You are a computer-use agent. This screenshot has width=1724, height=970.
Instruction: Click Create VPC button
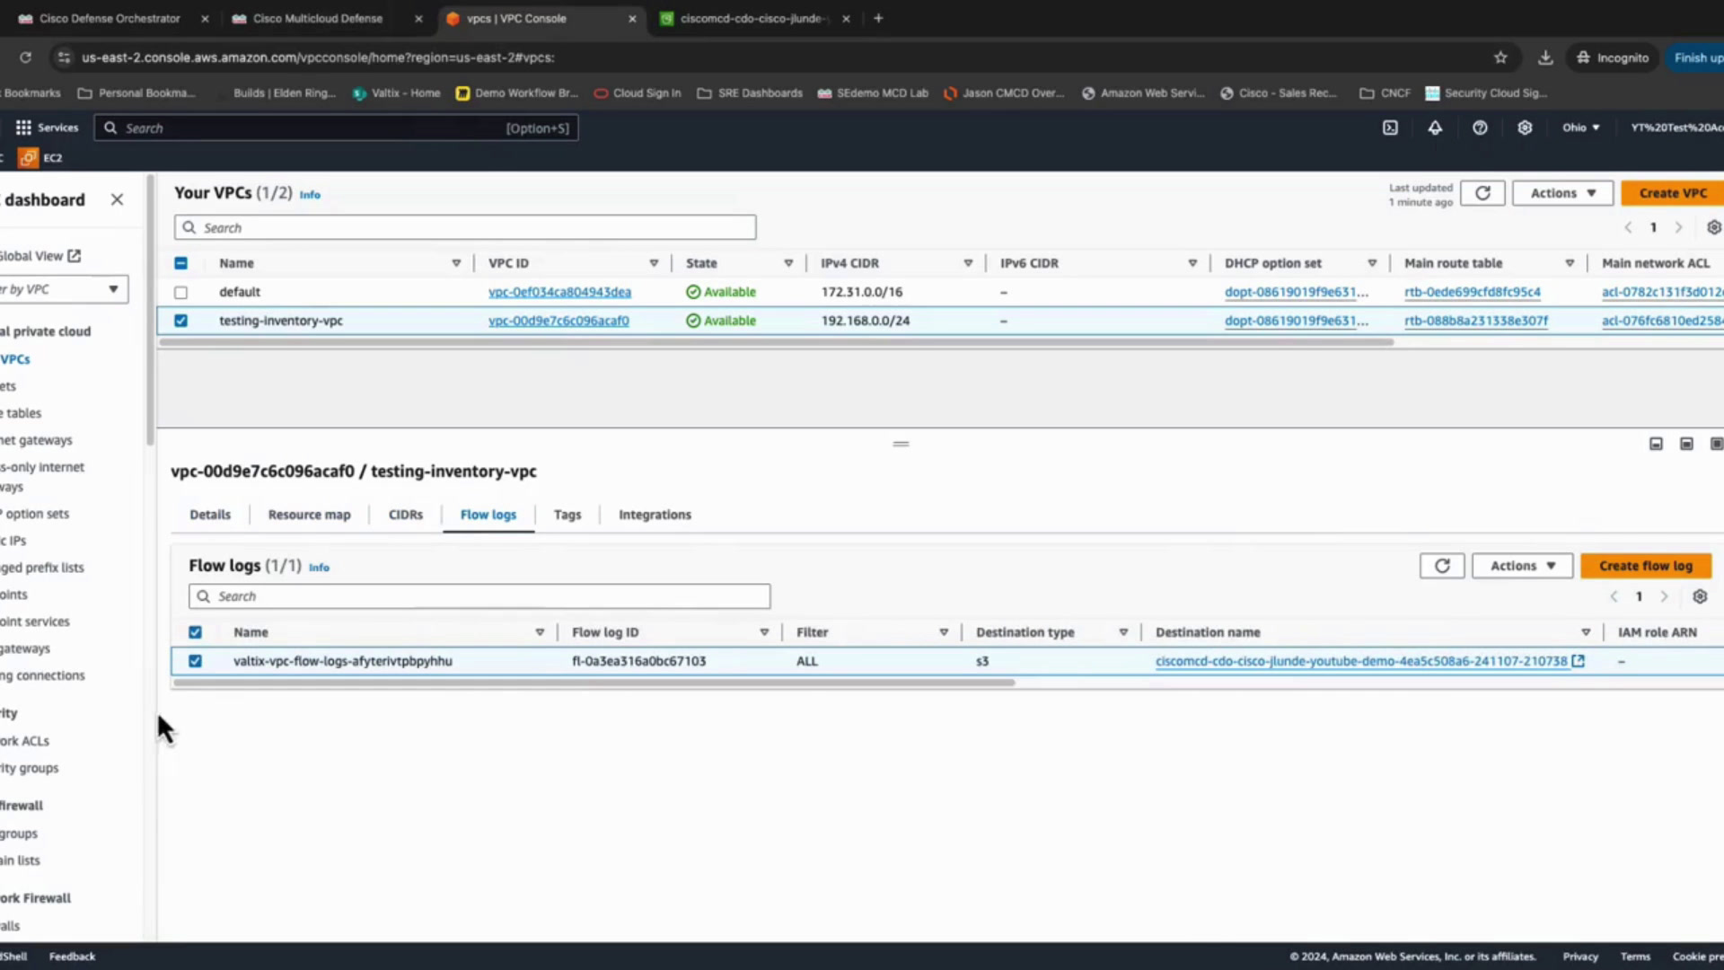[x=1672, y=193]
